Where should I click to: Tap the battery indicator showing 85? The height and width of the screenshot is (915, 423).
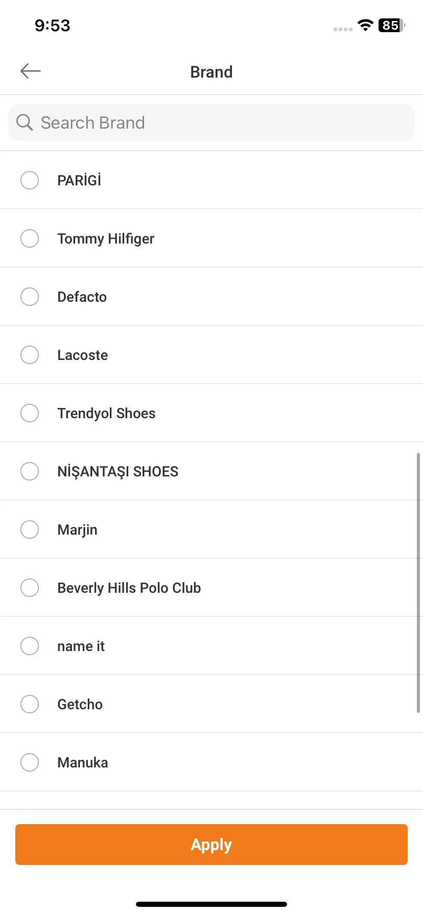coord(391,26)
